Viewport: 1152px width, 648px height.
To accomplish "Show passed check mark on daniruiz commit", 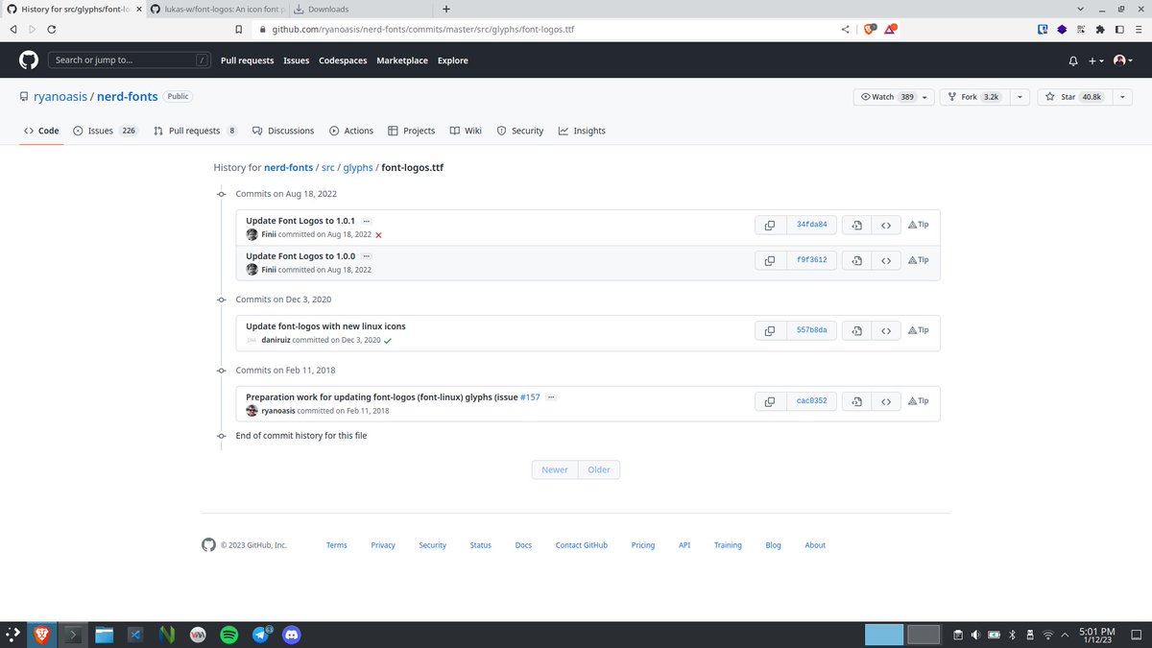I will [x=387, y=340].
